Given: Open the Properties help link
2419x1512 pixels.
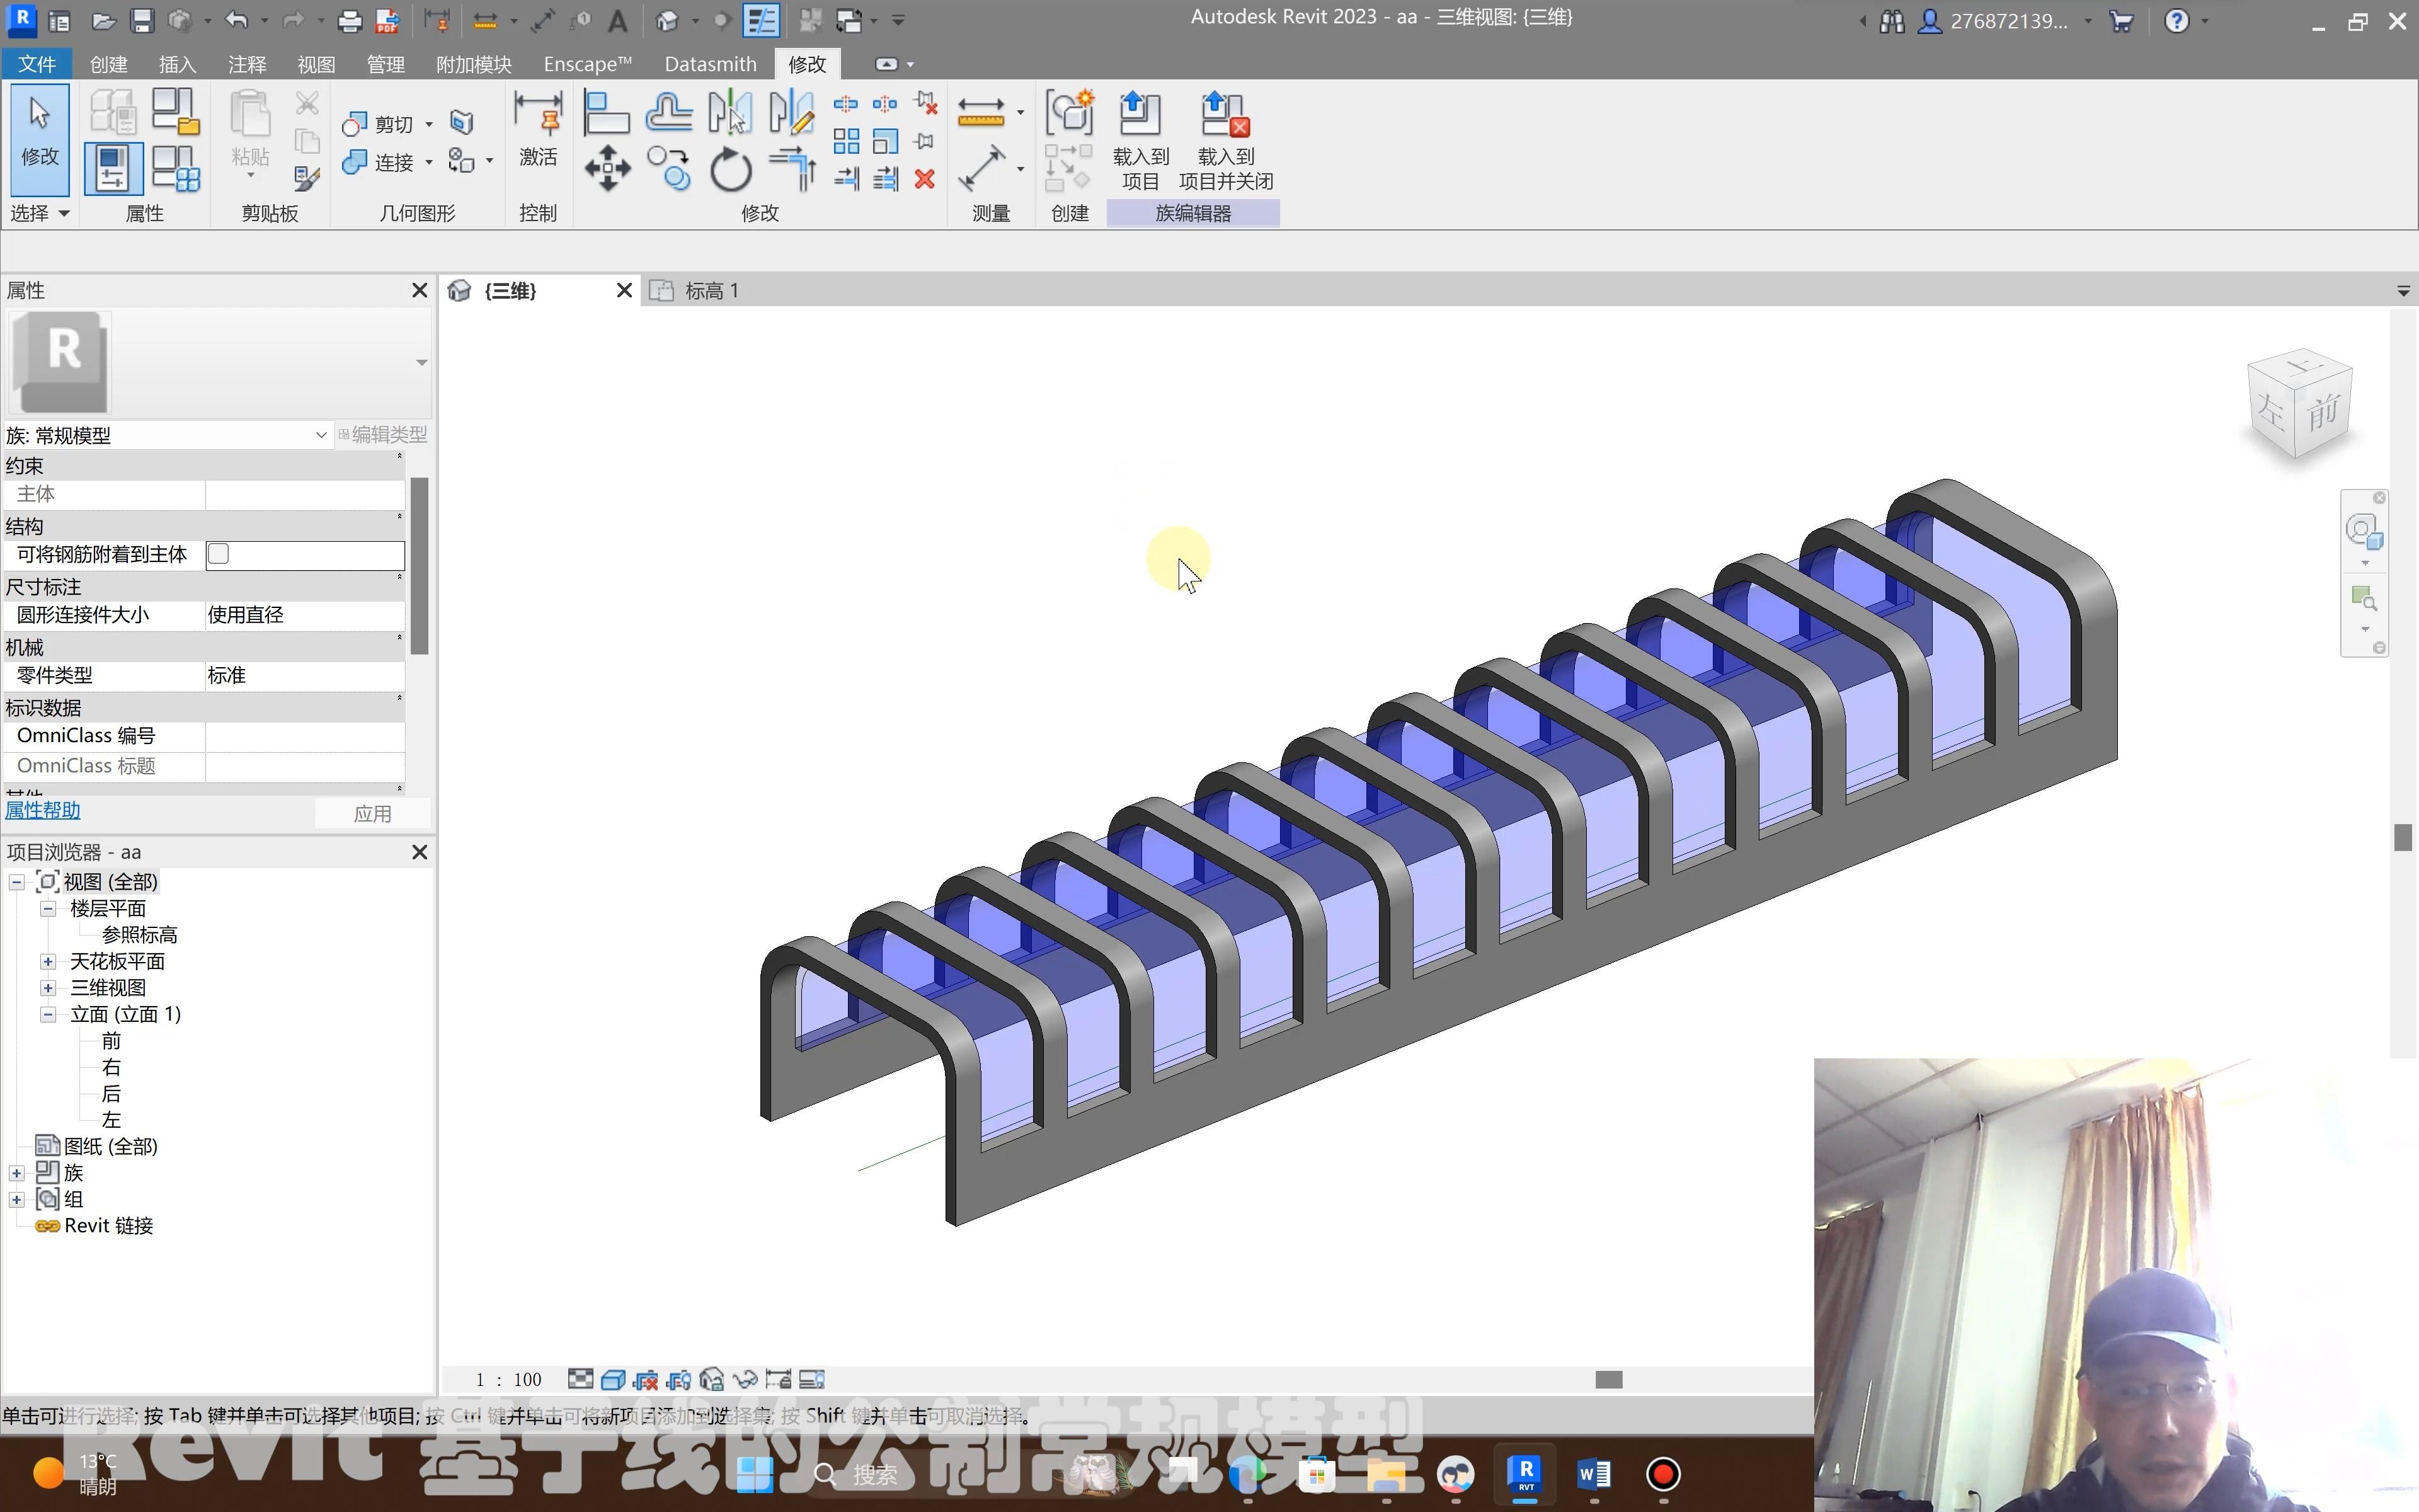Looking at the screenshot, I should tap(43, 811).
